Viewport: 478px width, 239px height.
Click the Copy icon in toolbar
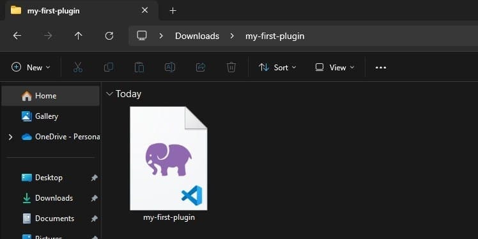109,67
